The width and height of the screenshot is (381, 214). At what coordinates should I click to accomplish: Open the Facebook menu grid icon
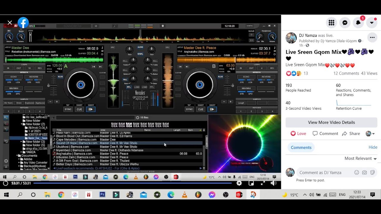[x=331, y=23]
